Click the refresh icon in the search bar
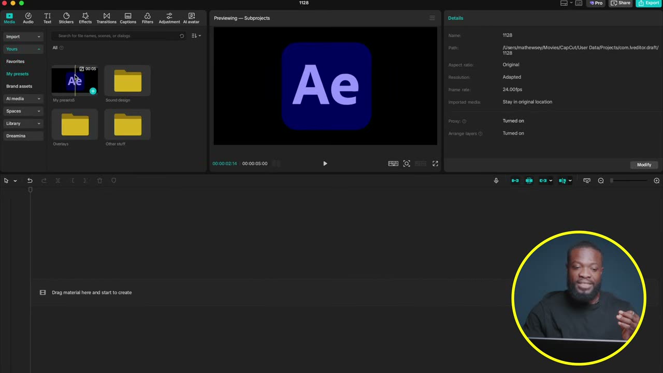Image resolution: width=663 pixels, height=373 pixels. (182, 36)
